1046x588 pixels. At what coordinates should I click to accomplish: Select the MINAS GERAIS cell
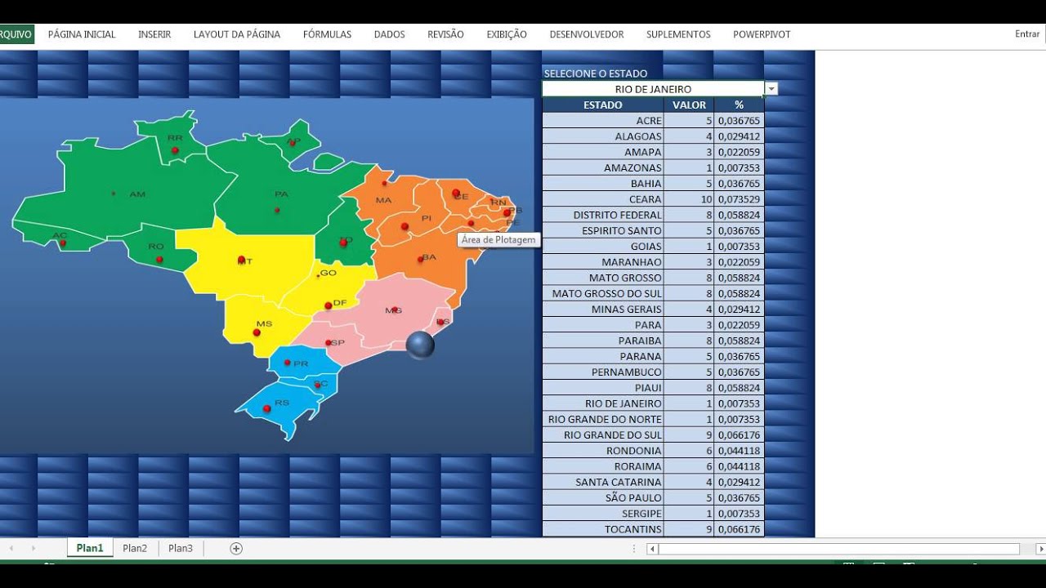click(603, 309)
